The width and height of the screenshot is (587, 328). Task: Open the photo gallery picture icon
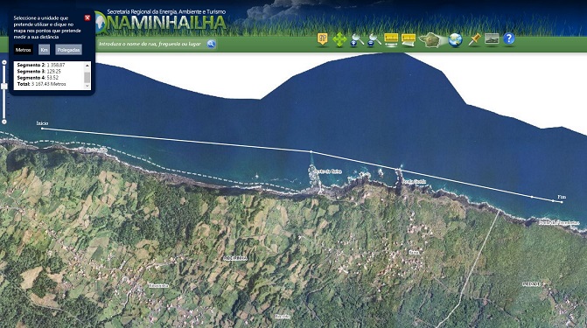tap(492, 39)
